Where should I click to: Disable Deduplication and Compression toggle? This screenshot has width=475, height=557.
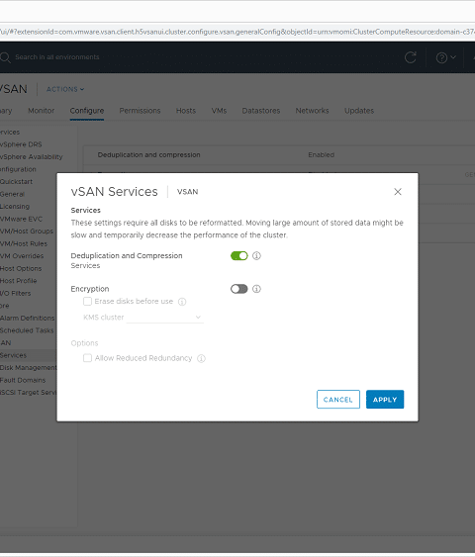pyautogui.click(x=239, y=256)
